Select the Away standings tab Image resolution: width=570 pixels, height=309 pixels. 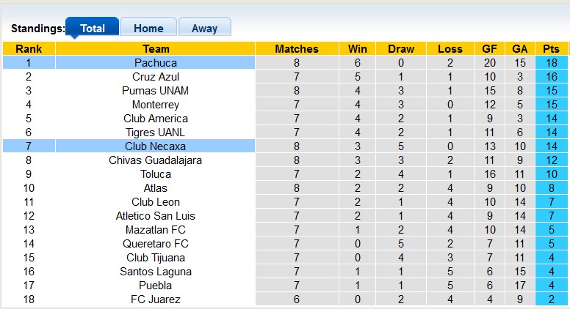click(x=204, y=29)
